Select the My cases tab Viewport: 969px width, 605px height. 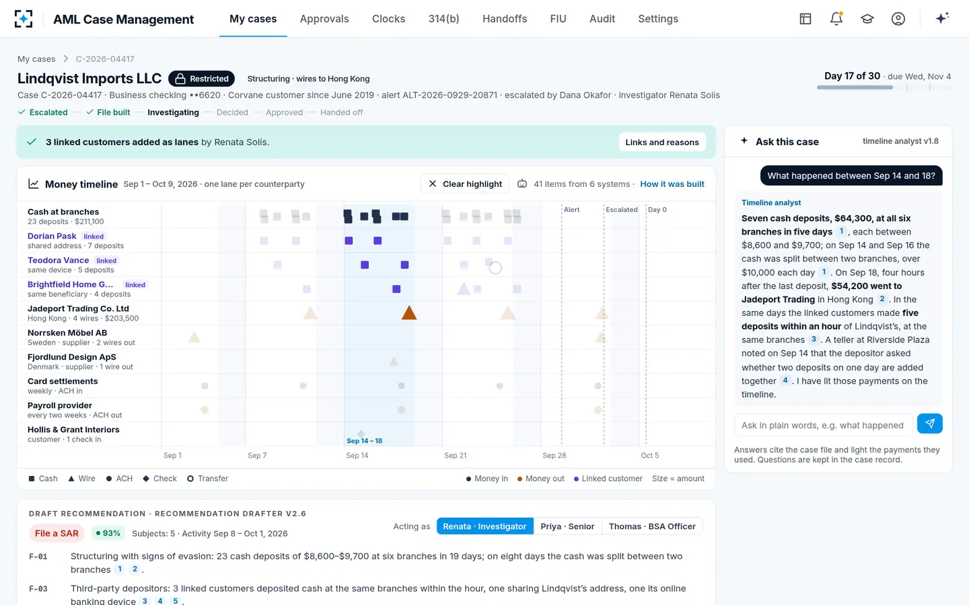pos(253,19)
